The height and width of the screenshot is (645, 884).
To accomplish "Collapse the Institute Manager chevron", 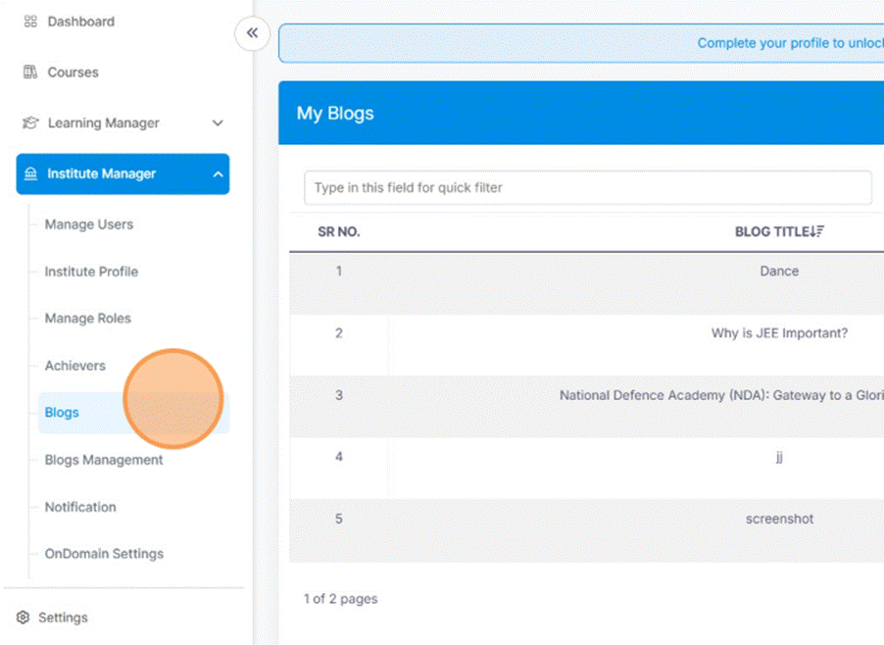I will tap(218, 174).
